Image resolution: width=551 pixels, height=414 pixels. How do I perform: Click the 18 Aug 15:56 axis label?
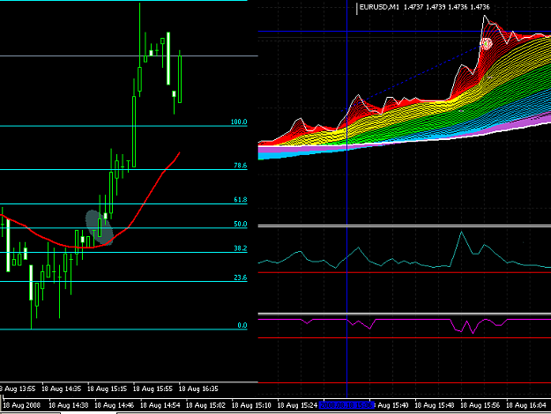point(480,405)
